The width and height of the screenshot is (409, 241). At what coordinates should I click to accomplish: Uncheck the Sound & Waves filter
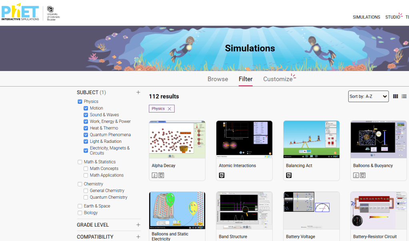coord(86,115)
